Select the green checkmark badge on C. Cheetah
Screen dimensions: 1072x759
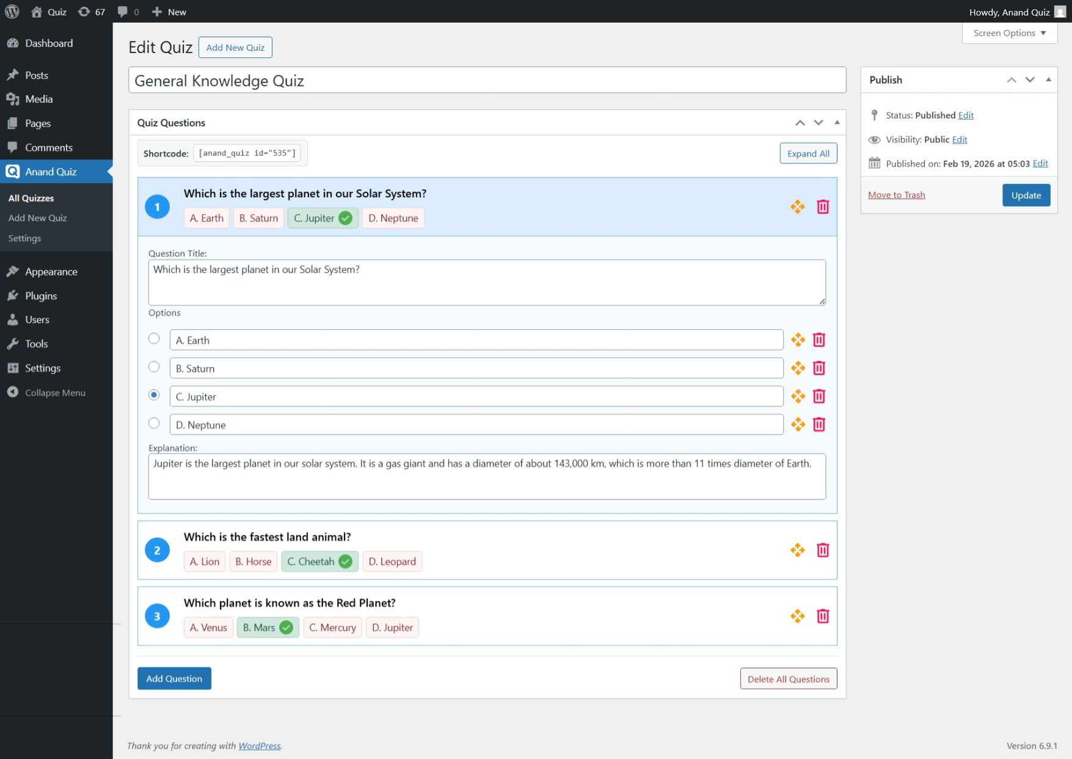pyautogui.click(x=344, y=561)
